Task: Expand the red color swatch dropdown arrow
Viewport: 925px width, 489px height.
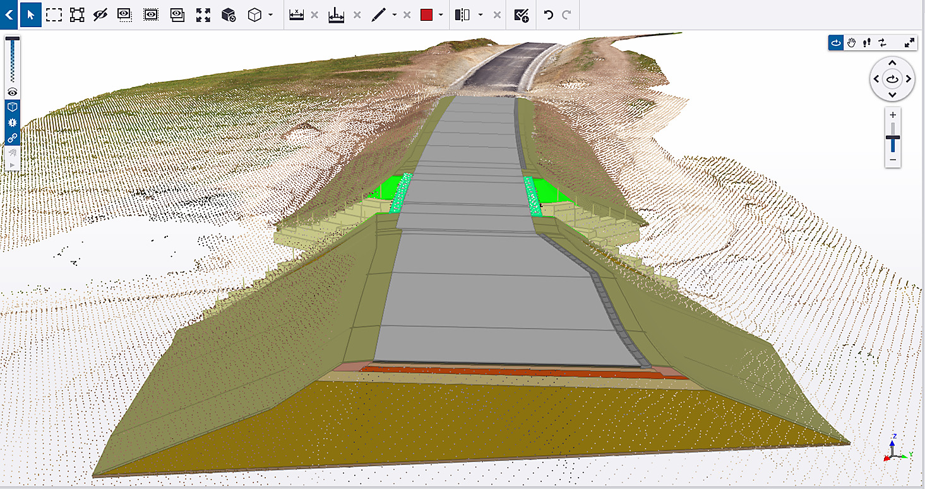Action: click(440, 15)
